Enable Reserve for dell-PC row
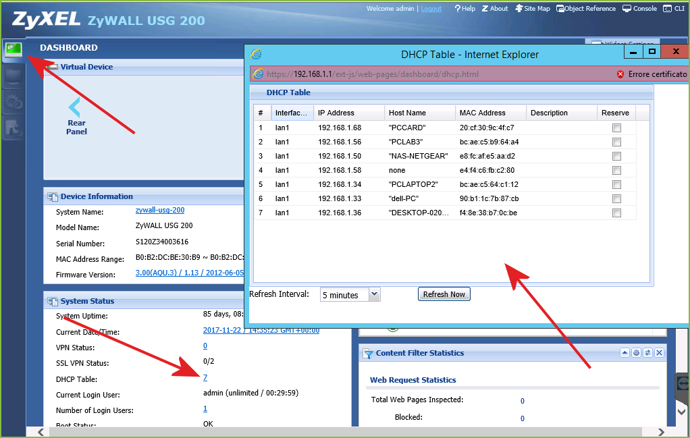Viewport: 690px width, 438px height. pyautogui.click(x=616, y=199)
